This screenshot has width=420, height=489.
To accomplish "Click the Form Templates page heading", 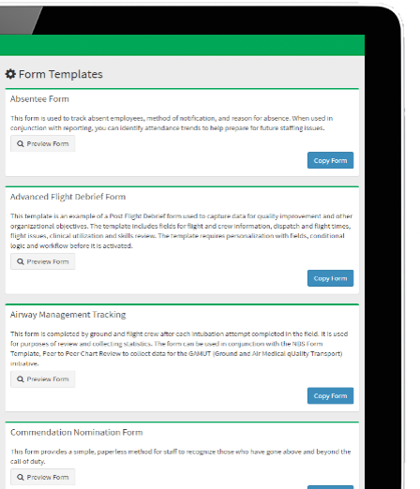I will [61, 74].
